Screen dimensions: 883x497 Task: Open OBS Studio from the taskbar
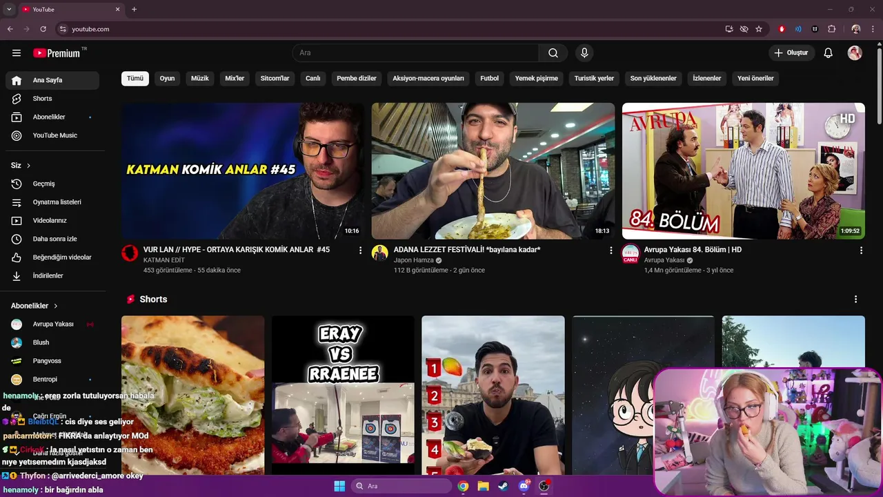pyautogui.click(x=544, y=486)
